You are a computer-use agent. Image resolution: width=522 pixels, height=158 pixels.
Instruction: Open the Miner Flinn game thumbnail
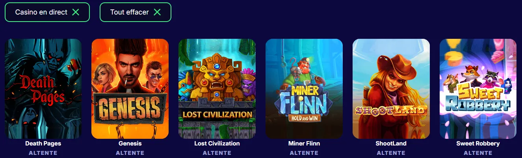pyautogui.click(x=304, y=89)
